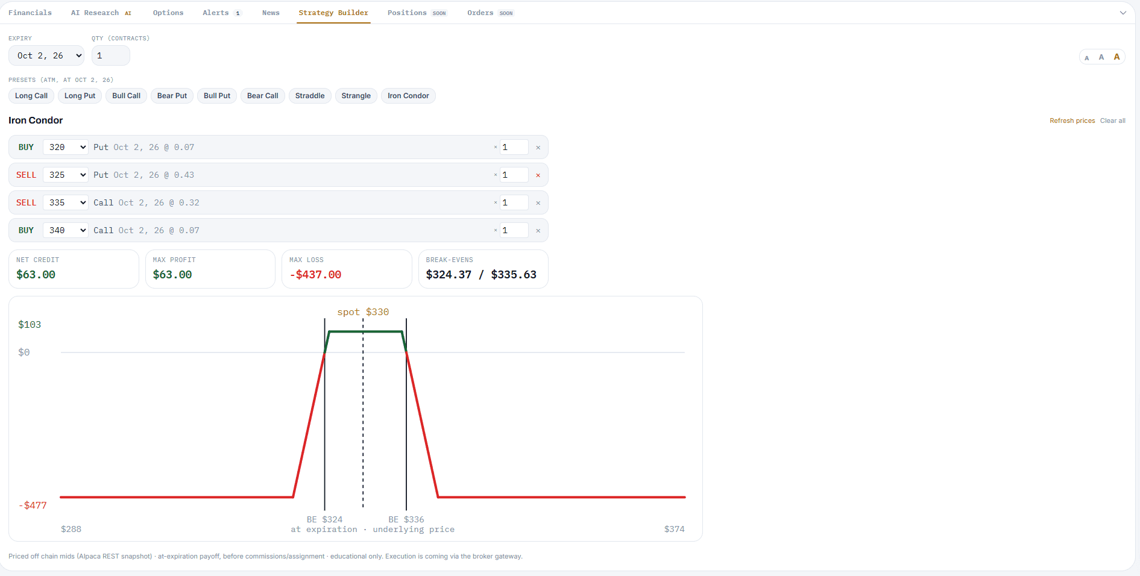Apply the Long Call preset

pyautogui.click(x=31, y=96)
